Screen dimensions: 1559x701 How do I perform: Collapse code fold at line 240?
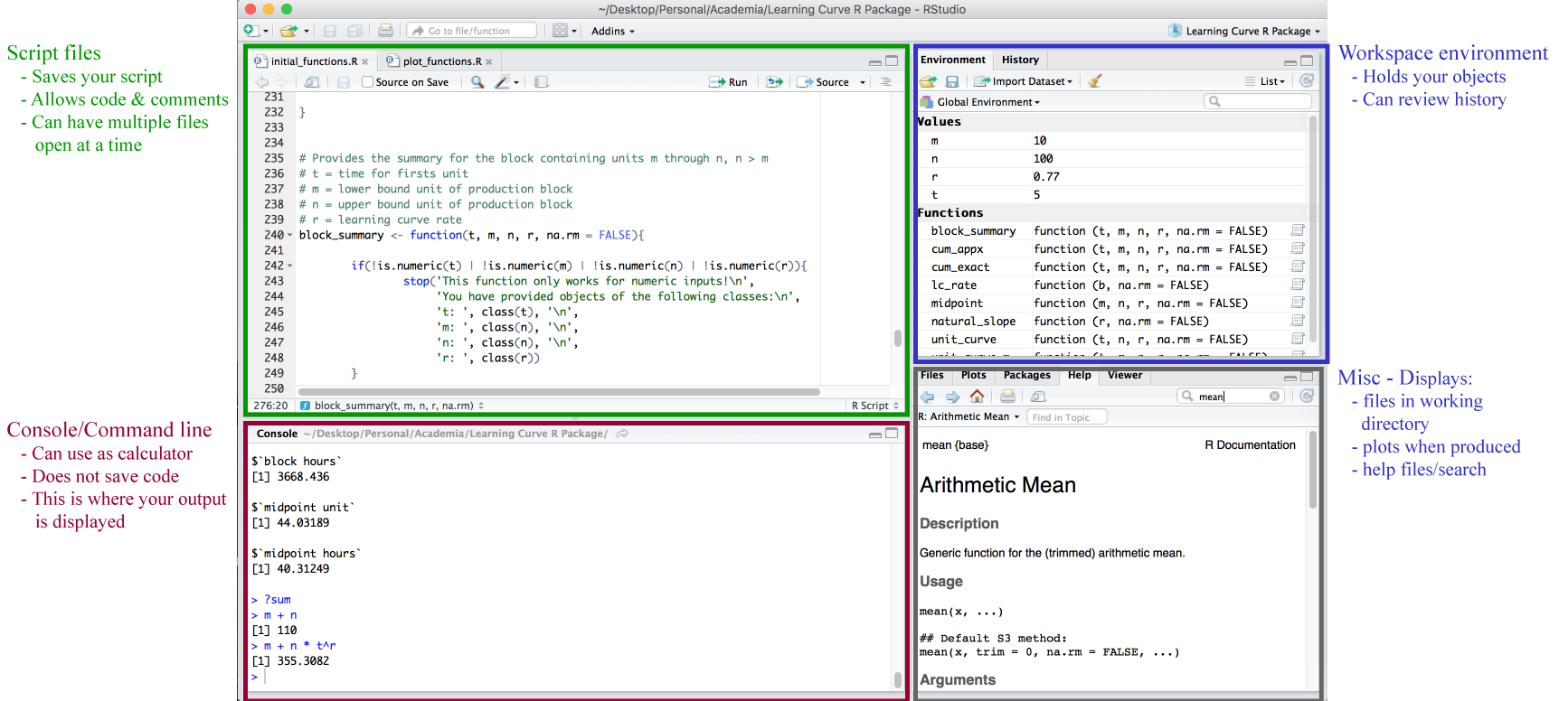pyautogui.click(x=290, y=236)
